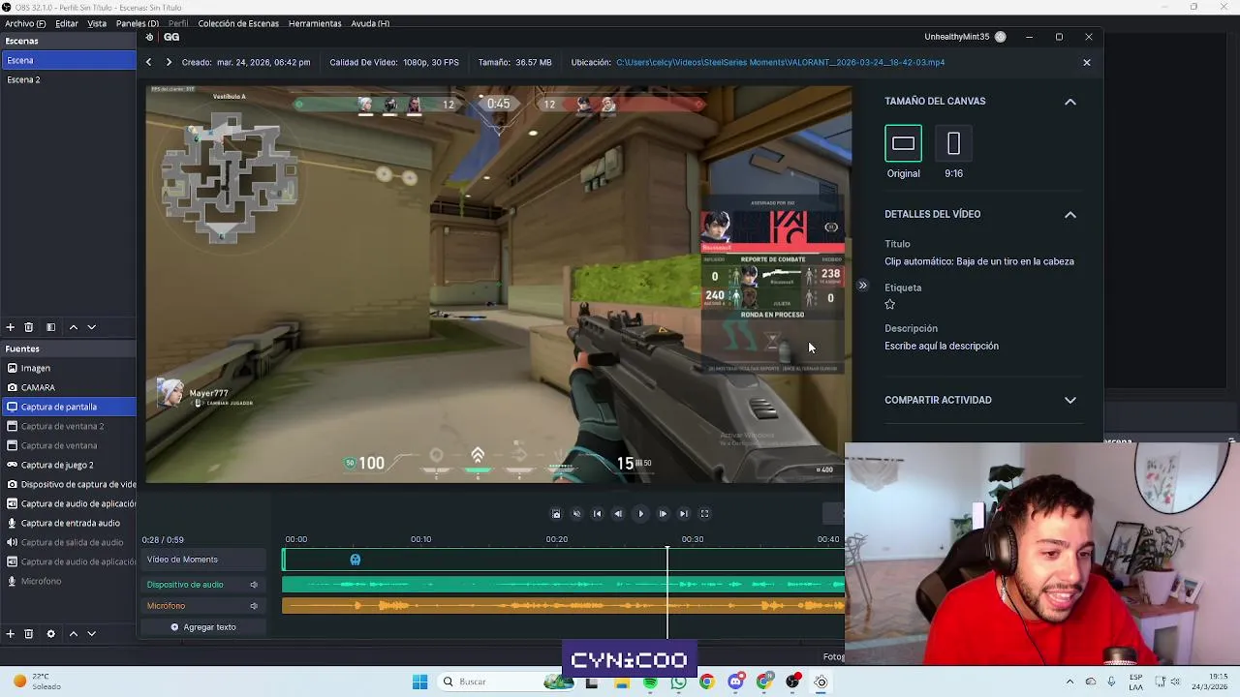Open the Archivo menu in OBS

[25, 23]
